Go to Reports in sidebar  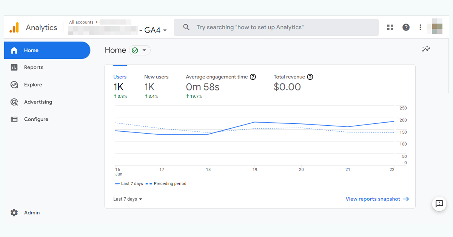point(34,68)
